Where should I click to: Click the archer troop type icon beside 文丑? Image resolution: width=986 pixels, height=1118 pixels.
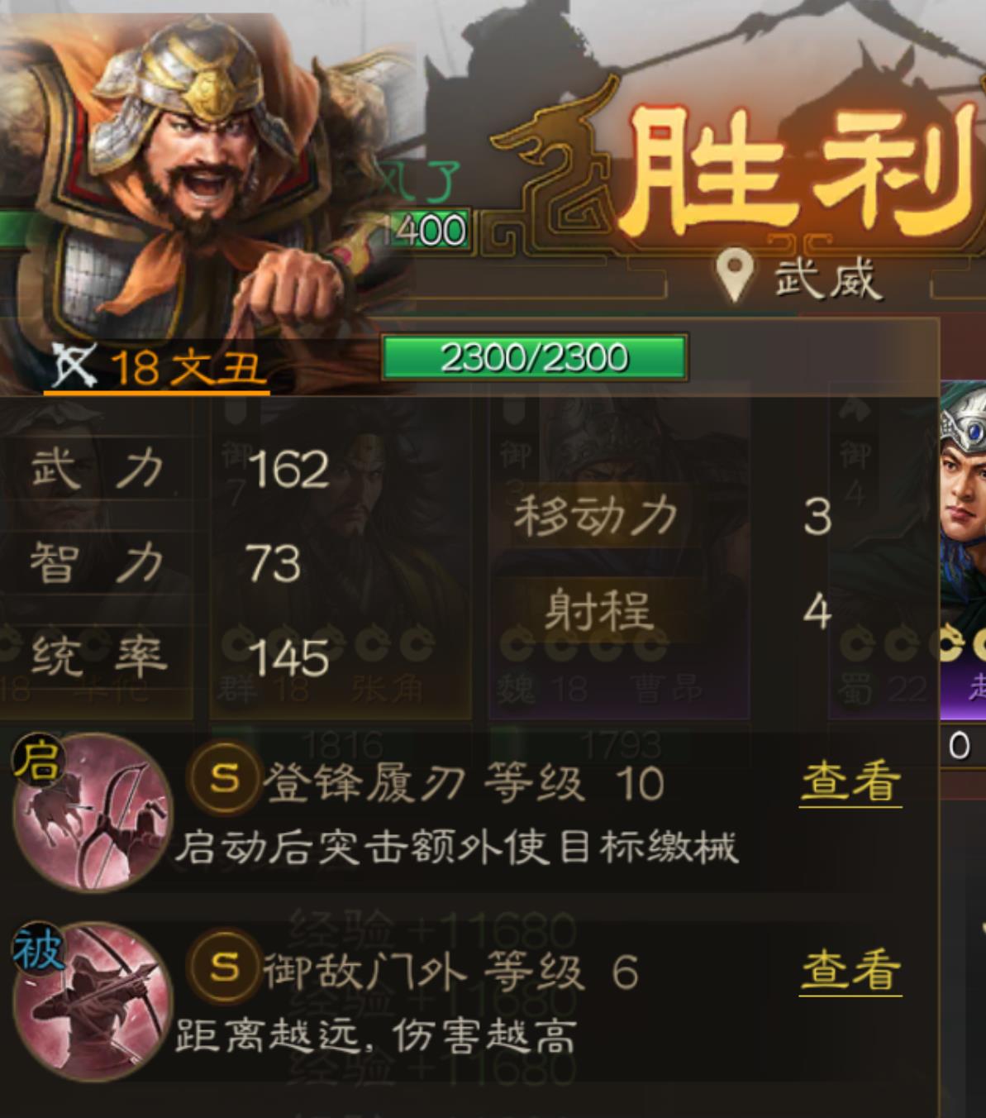click(74, 366)
